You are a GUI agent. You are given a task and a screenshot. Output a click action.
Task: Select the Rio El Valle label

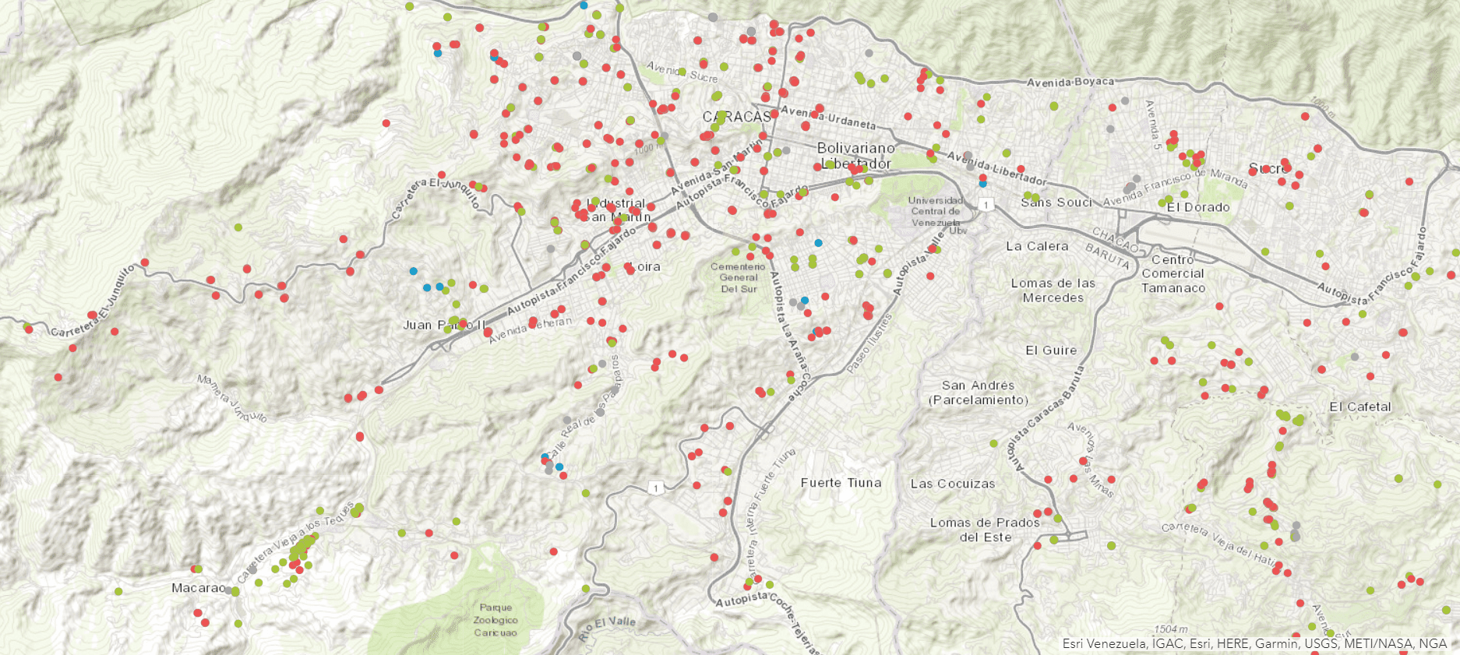pos(608,629)
